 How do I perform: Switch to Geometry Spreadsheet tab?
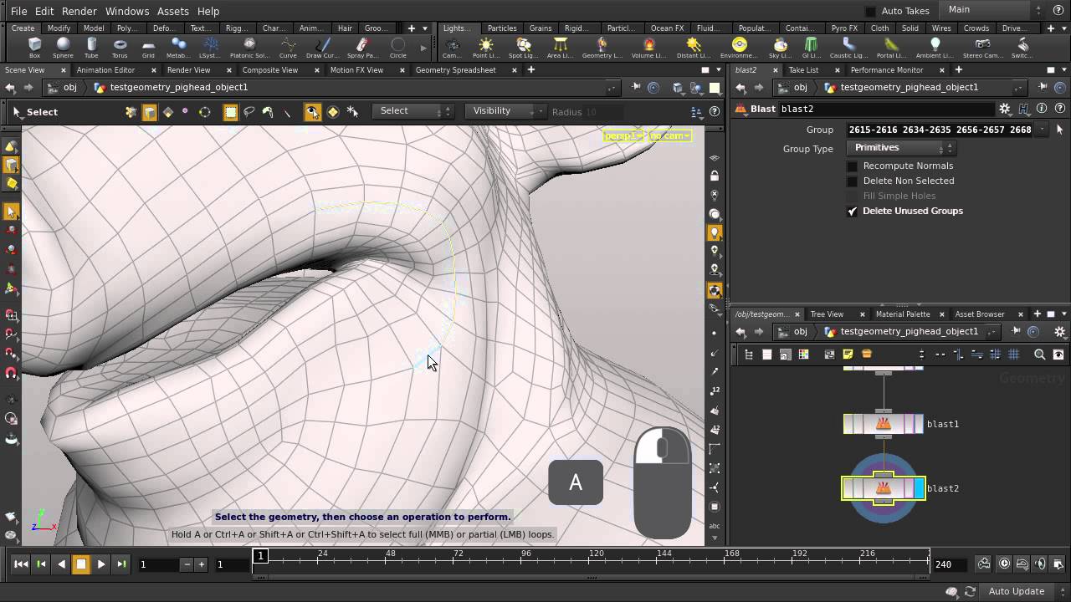coord(455,70)
